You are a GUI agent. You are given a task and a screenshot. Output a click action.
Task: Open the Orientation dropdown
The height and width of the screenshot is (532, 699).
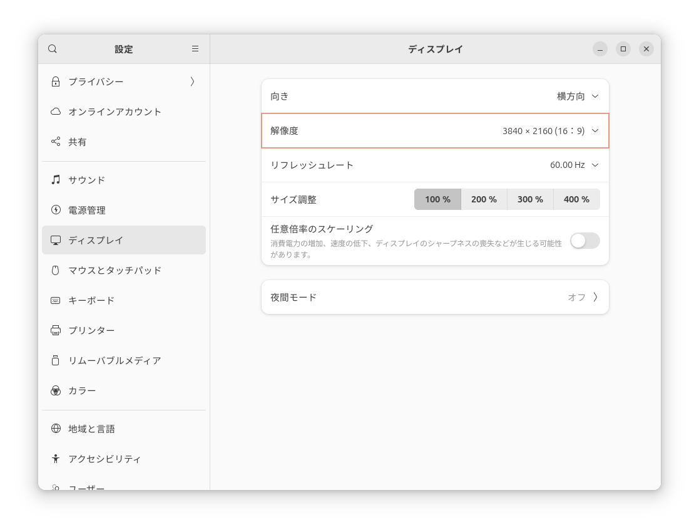coord(578,96)
